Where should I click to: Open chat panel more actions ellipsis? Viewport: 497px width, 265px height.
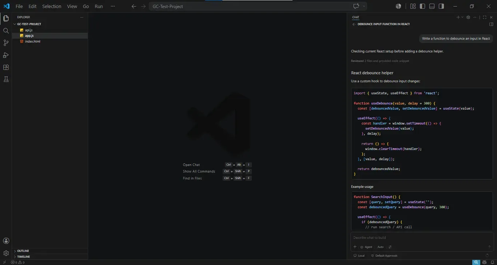point(474,17)
